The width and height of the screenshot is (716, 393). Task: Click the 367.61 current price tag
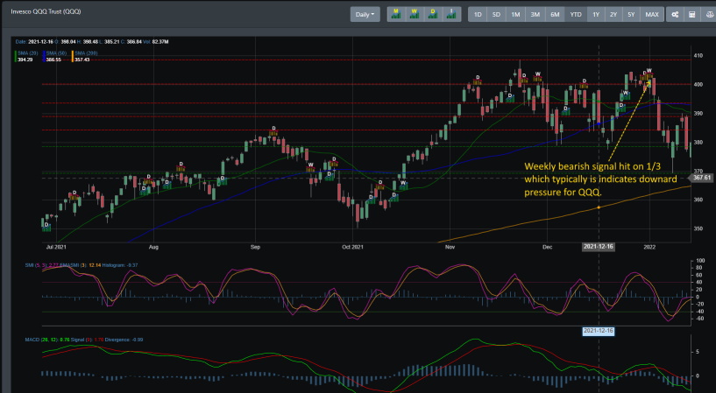tap(702, 178)
